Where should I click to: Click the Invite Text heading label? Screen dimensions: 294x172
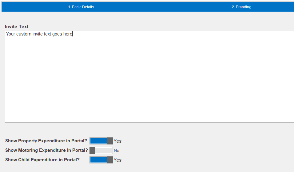(x=17, y=27)
